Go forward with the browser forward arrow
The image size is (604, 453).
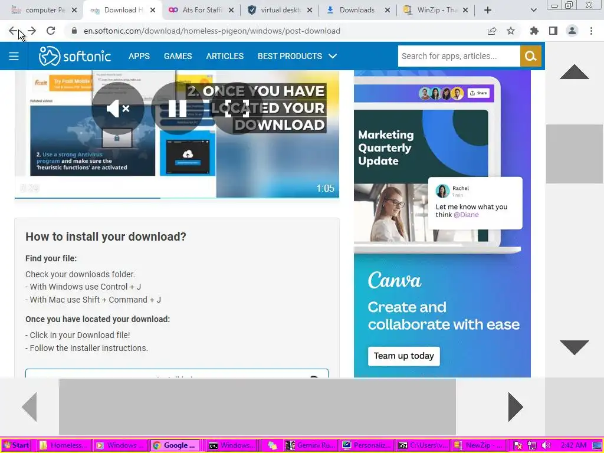click(x=32, y=31)
